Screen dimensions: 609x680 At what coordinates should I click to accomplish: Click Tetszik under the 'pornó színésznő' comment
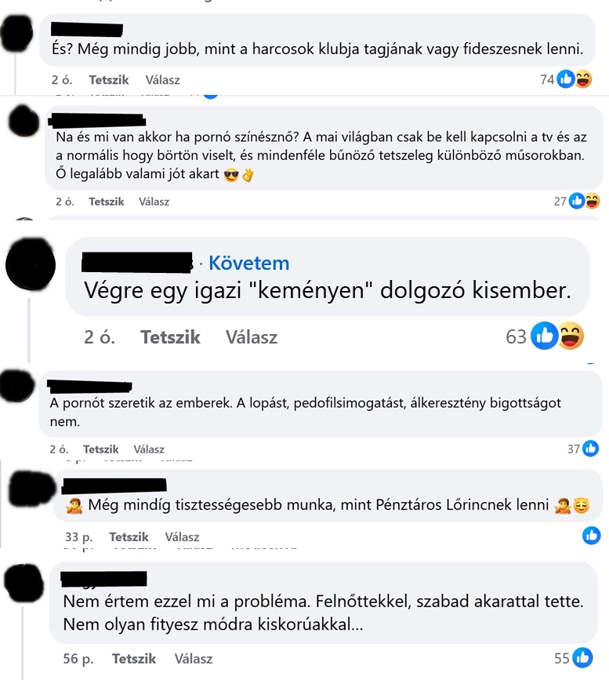click(106, 202)
